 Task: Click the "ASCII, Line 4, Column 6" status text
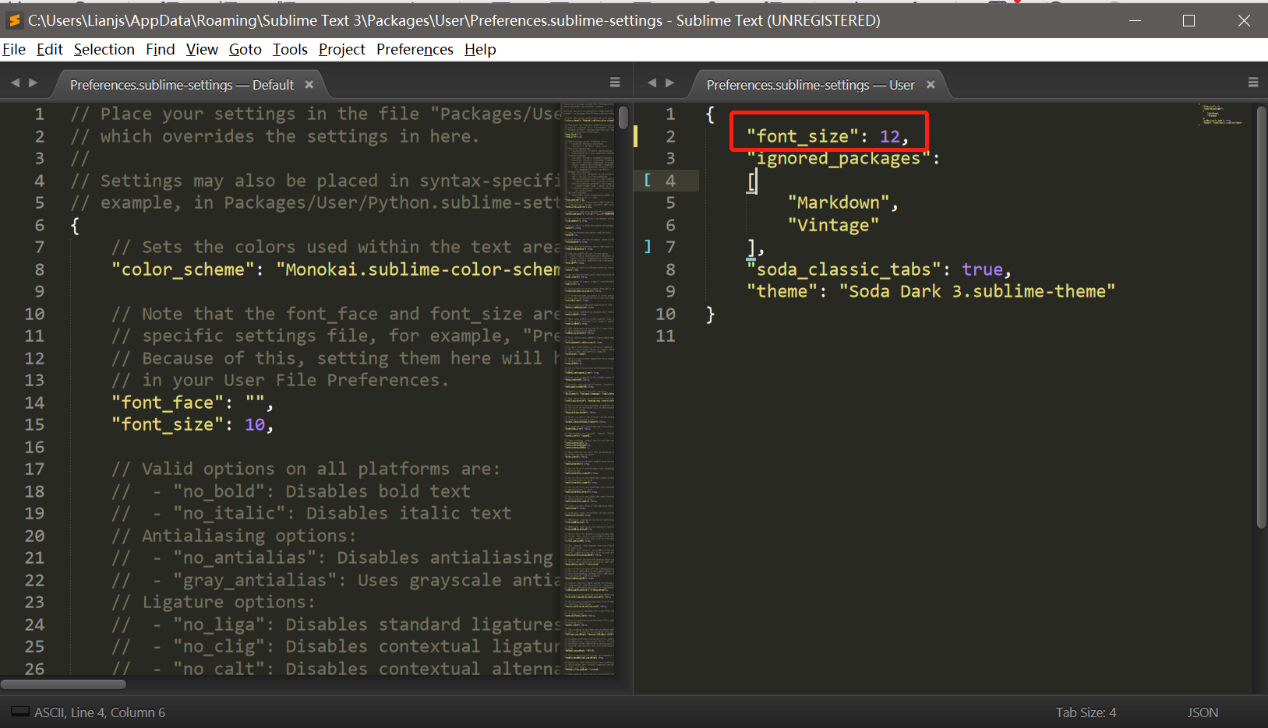coord(100,712)
